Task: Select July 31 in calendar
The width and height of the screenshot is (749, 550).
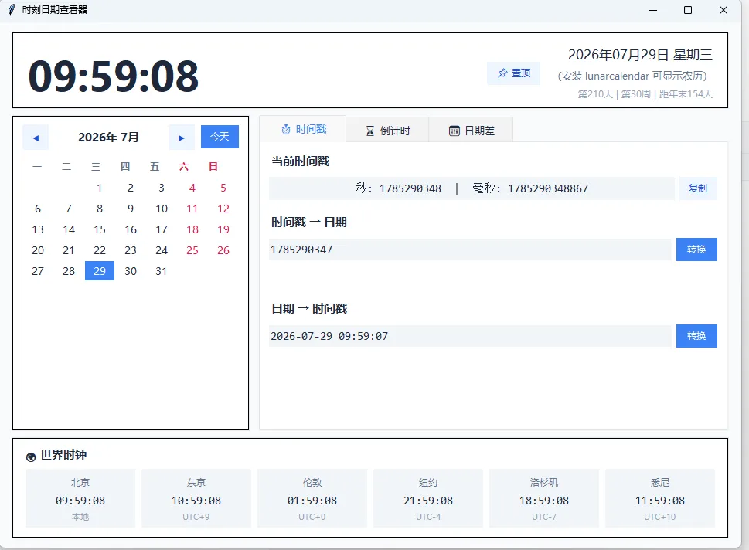Action: pos(162,270)
